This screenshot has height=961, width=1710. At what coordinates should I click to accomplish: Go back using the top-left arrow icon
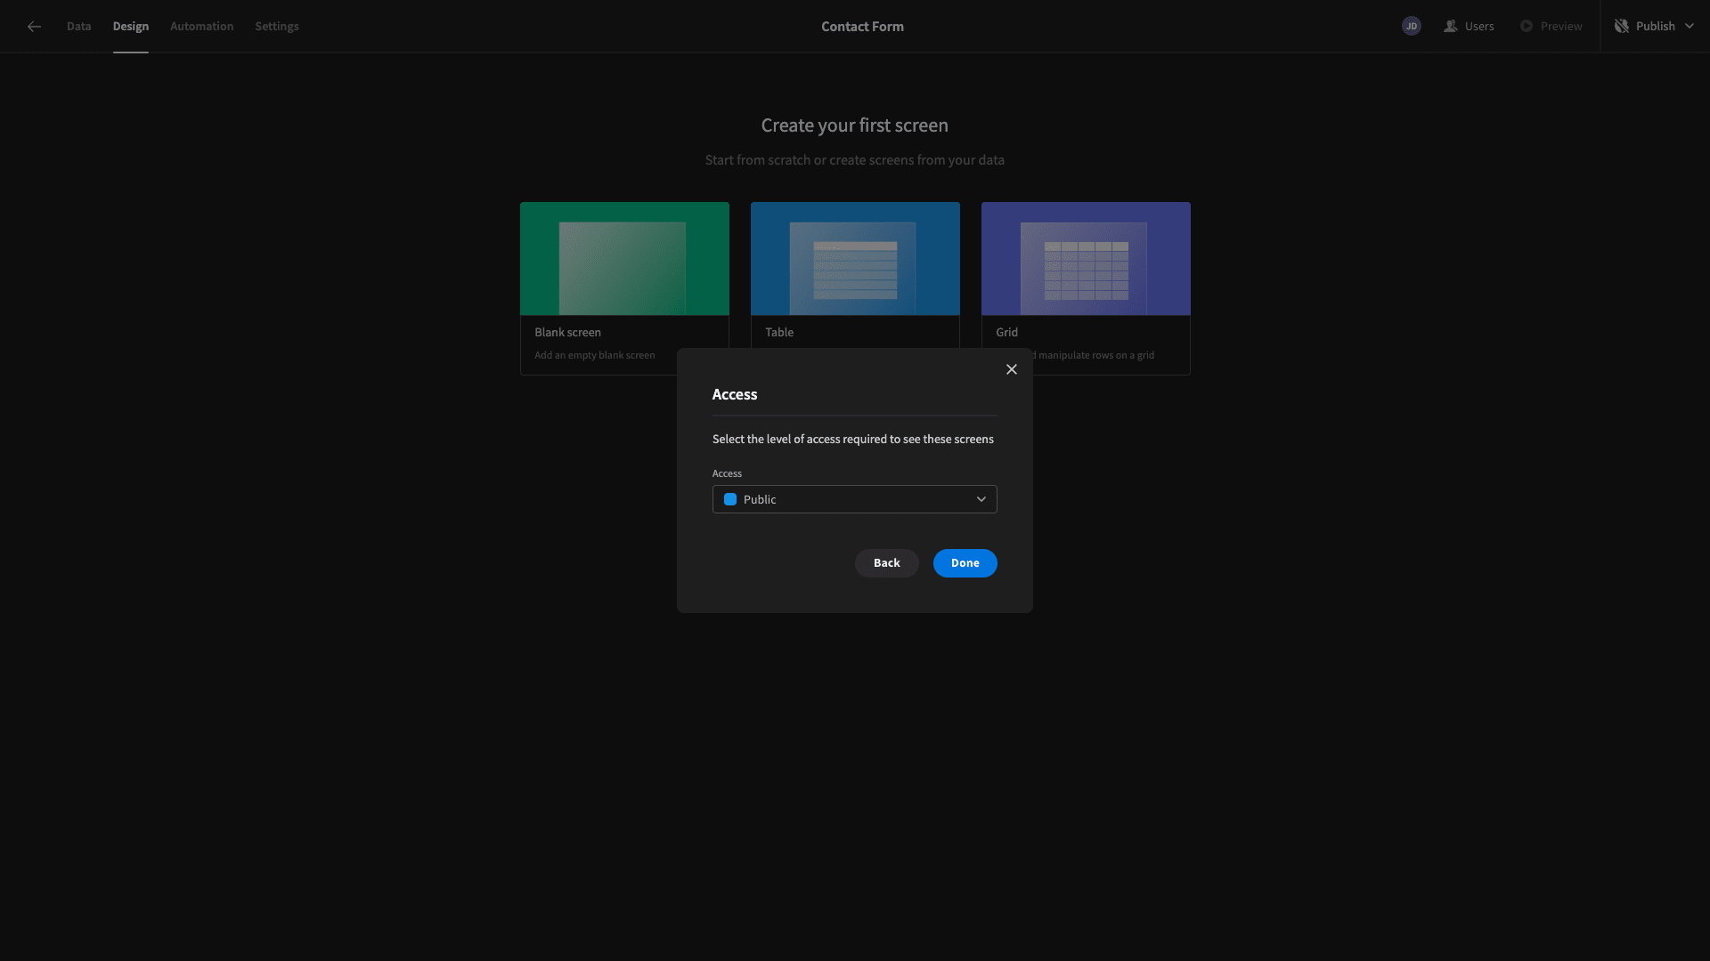(x=34, y=27)
